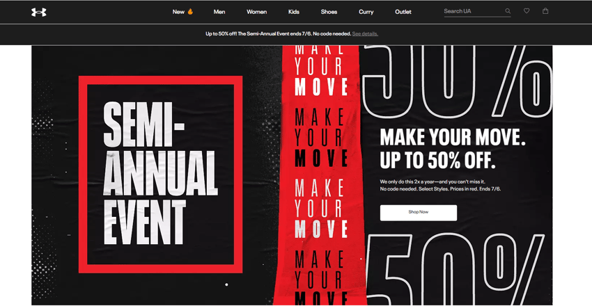Click the Under Armour logo

click(x=39, y=12)
